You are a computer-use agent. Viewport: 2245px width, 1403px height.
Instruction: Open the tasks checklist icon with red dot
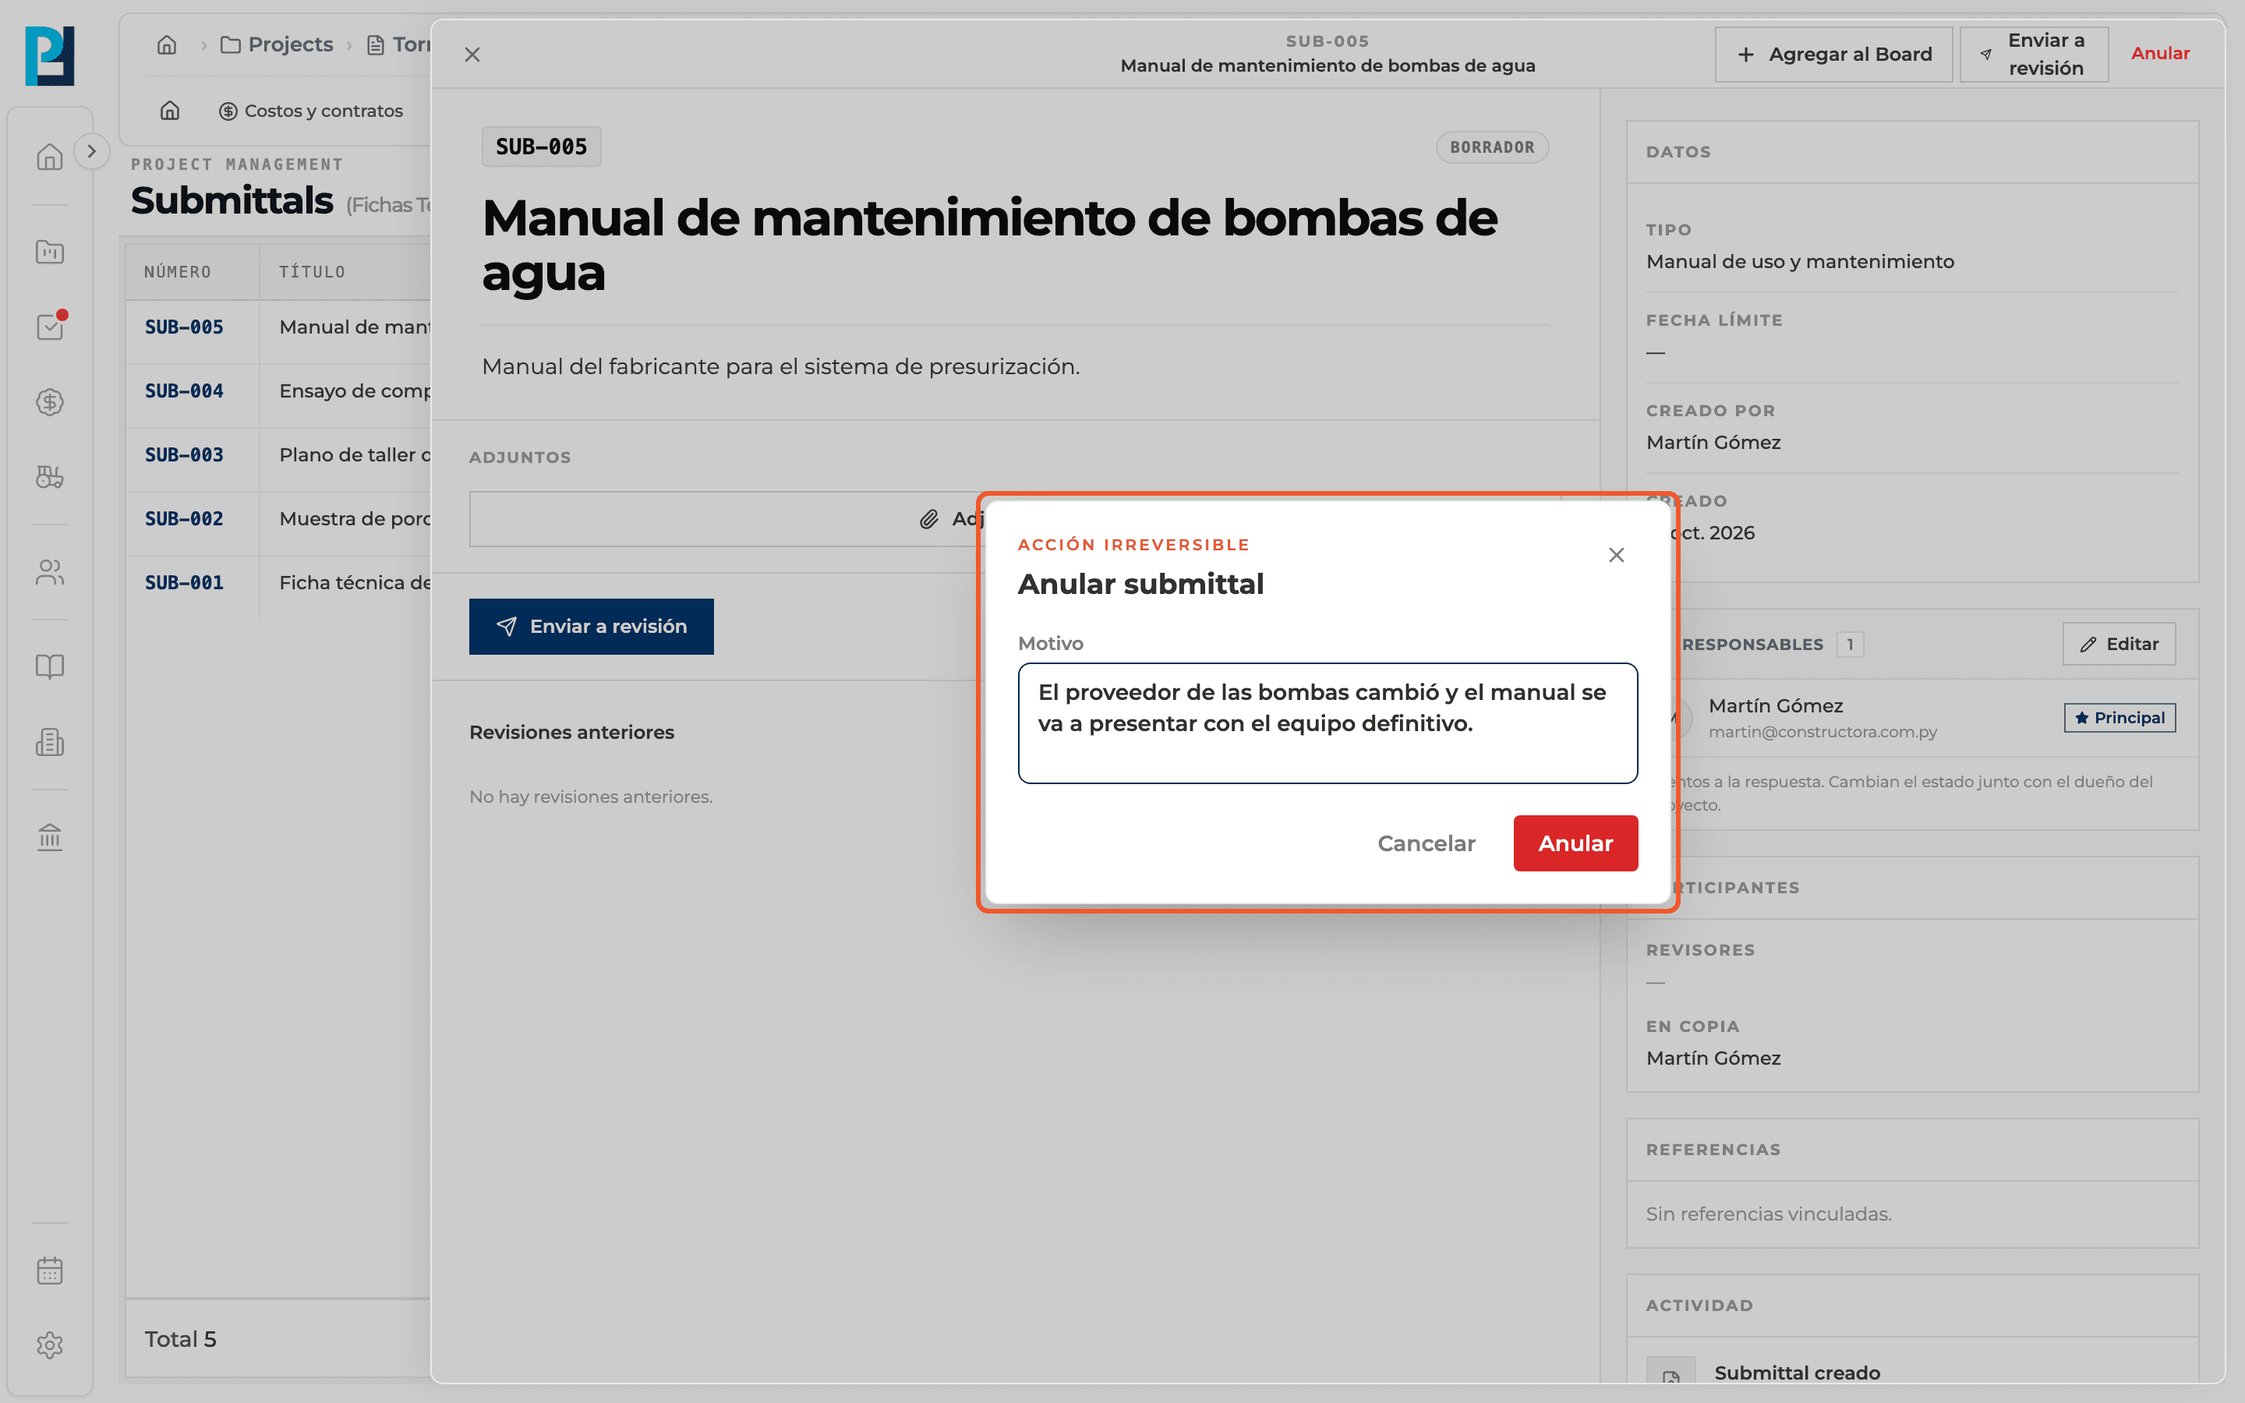tap(50, 326)
